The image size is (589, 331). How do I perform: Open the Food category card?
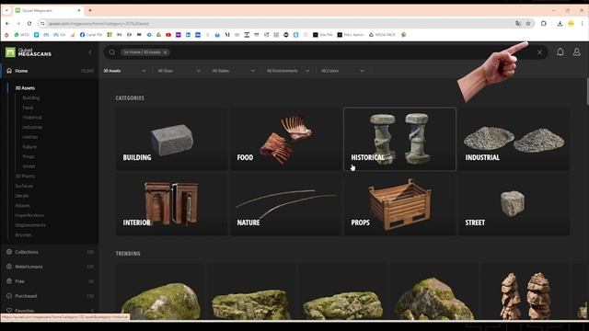[x=286, y=139]
